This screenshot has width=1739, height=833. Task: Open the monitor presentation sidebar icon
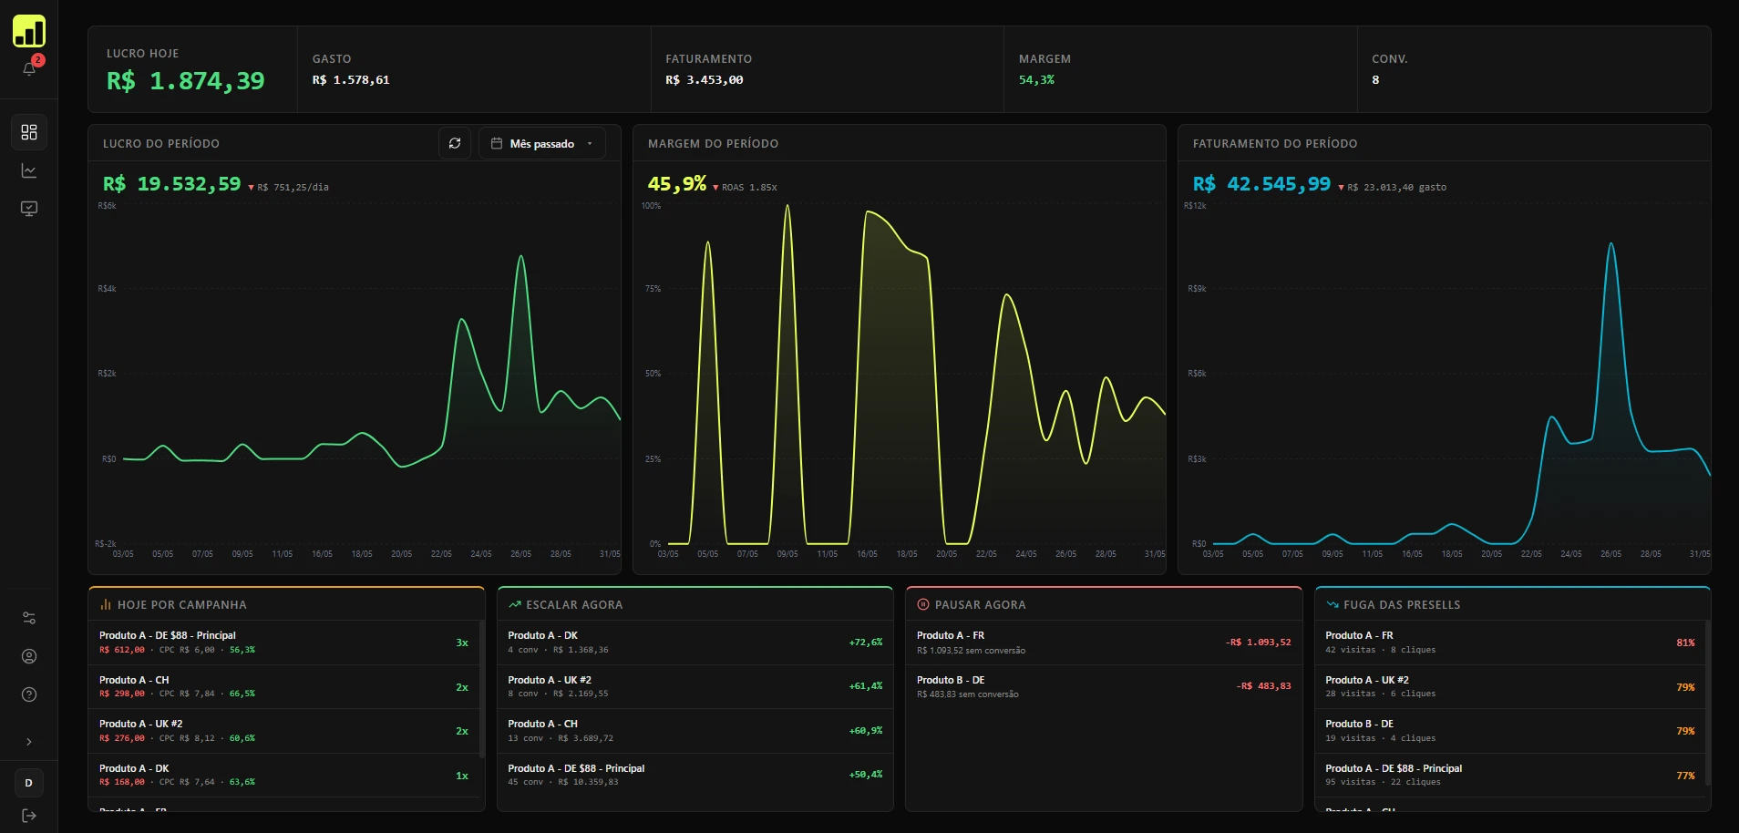(x=29, y=209)
